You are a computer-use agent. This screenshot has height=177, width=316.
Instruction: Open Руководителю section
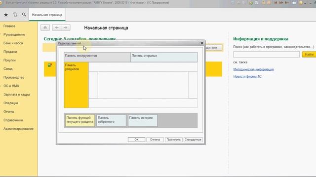click(x=14, y=34)
